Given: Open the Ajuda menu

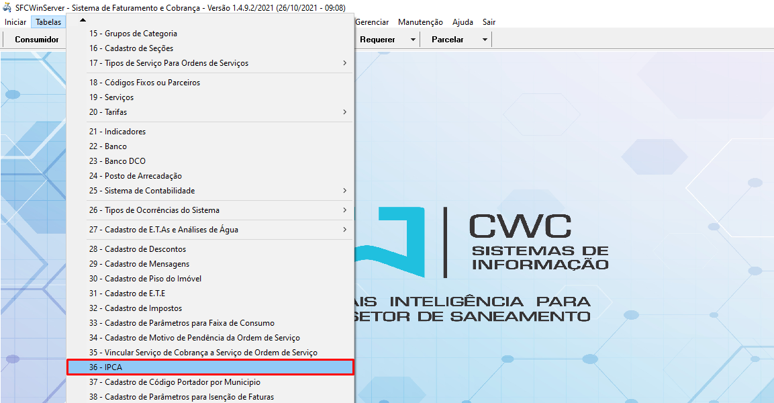Looking at the screenshot, I should click(x=463, y=21).
